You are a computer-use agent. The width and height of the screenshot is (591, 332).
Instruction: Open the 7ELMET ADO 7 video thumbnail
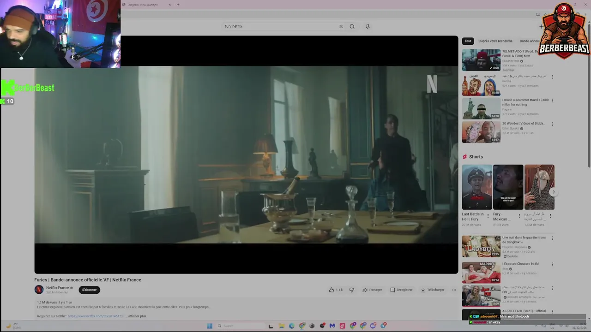[481, 60]
